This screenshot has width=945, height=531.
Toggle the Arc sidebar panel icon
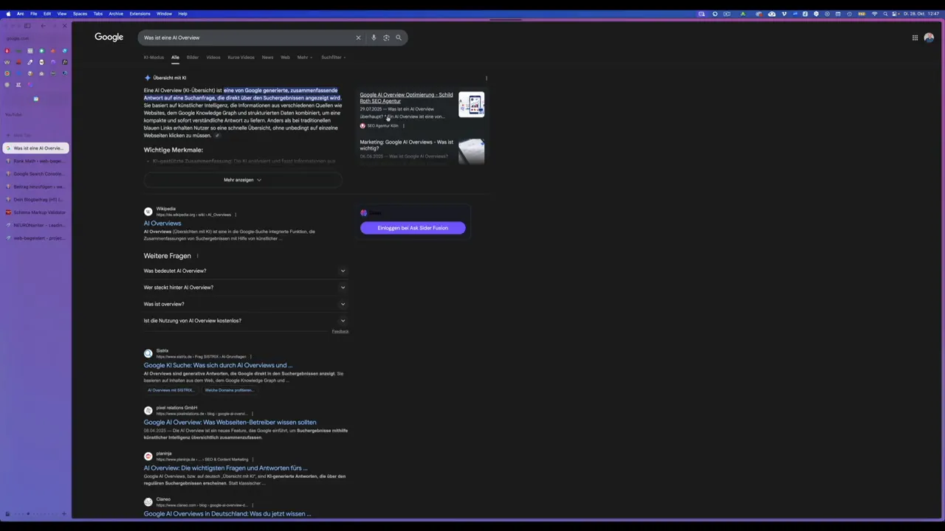pos(27,26)
